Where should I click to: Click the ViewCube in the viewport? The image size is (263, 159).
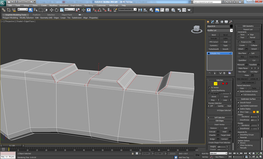pos(196,29)
